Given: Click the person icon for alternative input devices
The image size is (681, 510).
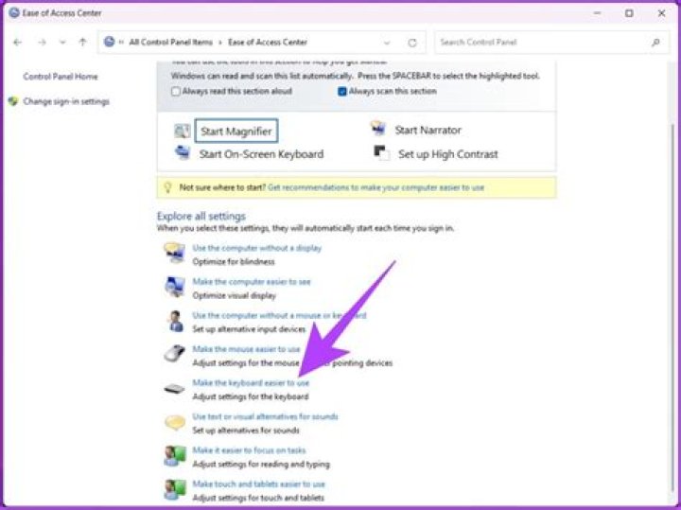Looking at the screenshot, I should (175, 321).
